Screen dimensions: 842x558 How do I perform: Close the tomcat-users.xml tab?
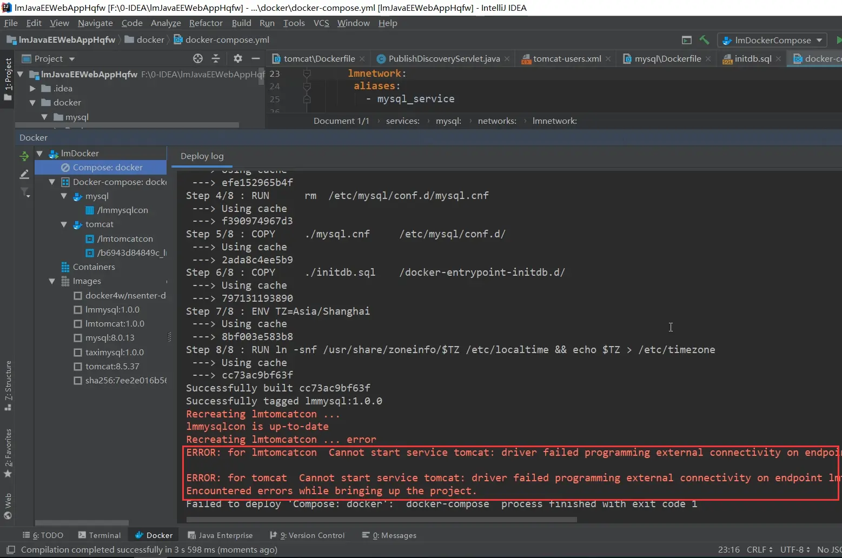tap(608, 59)
